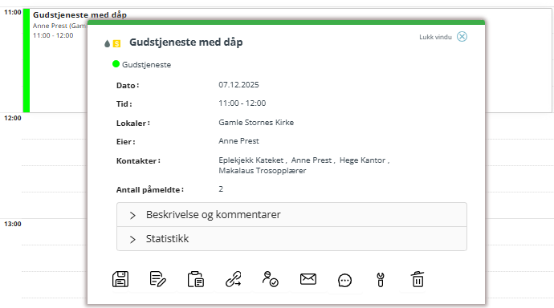
Task: Click the wrench tool icon
Action: (x=380, y=280)
